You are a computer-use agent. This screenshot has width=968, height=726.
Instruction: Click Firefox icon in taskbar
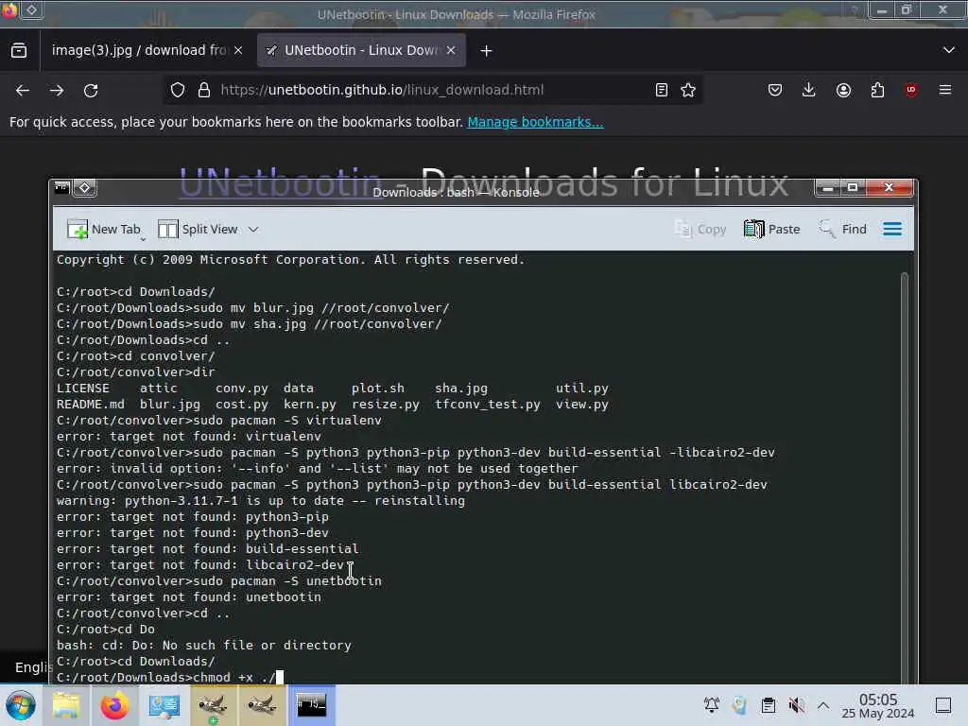point(114,705)
